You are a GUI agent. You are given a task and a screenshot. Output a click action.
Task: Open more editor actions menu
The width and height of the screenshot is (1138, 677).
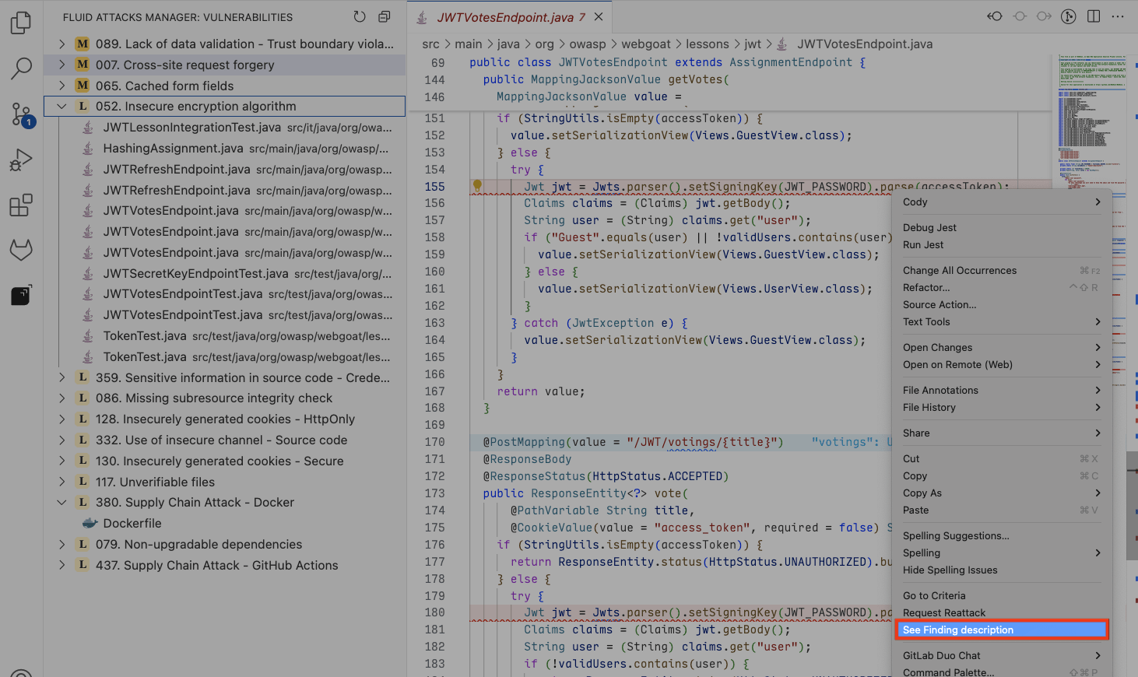pos(1118,16)
